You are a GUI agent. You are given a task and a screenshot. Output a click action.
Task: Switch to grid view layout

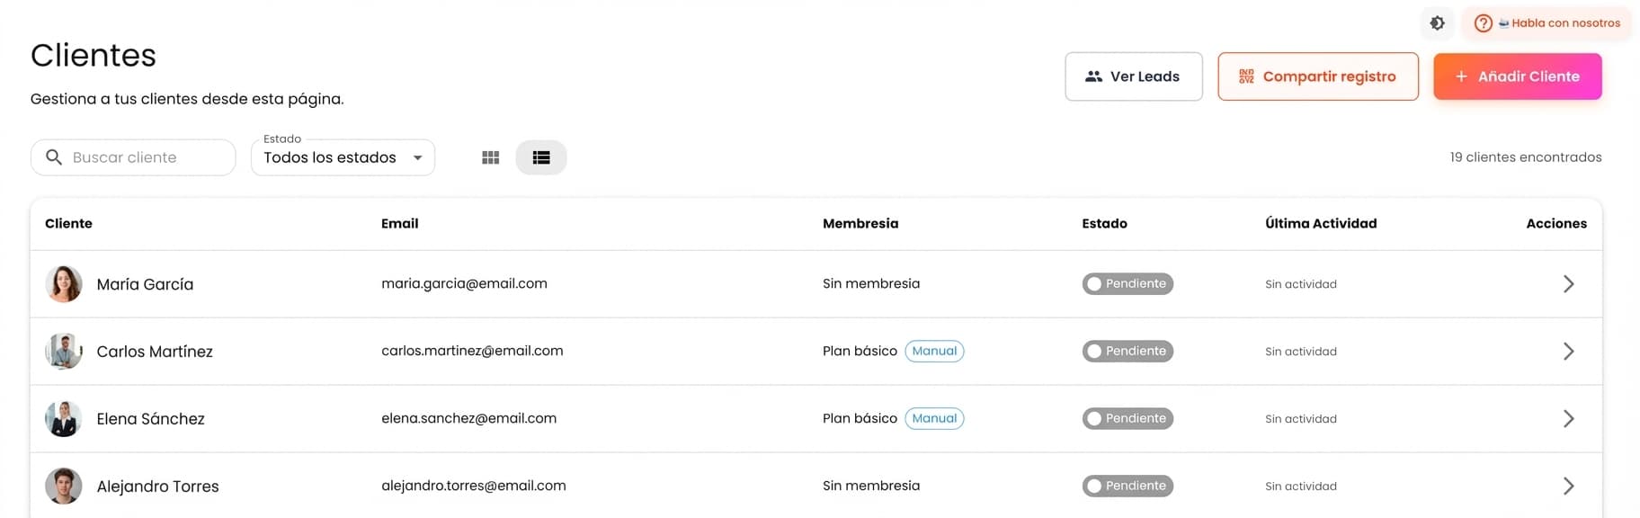[x=490, y=157]
